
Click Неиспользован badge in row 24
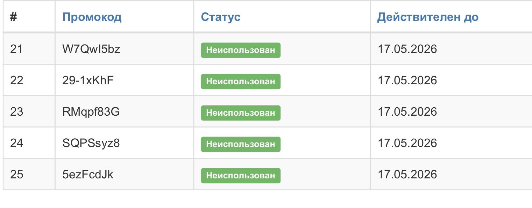(x=241, y=144)
